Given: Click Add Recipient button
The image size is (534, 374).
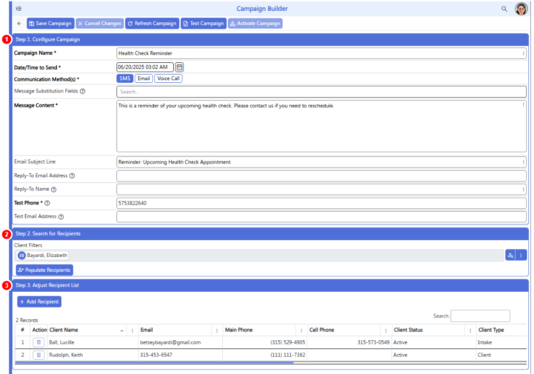Looking at the screenshot, I should point(39,301).
